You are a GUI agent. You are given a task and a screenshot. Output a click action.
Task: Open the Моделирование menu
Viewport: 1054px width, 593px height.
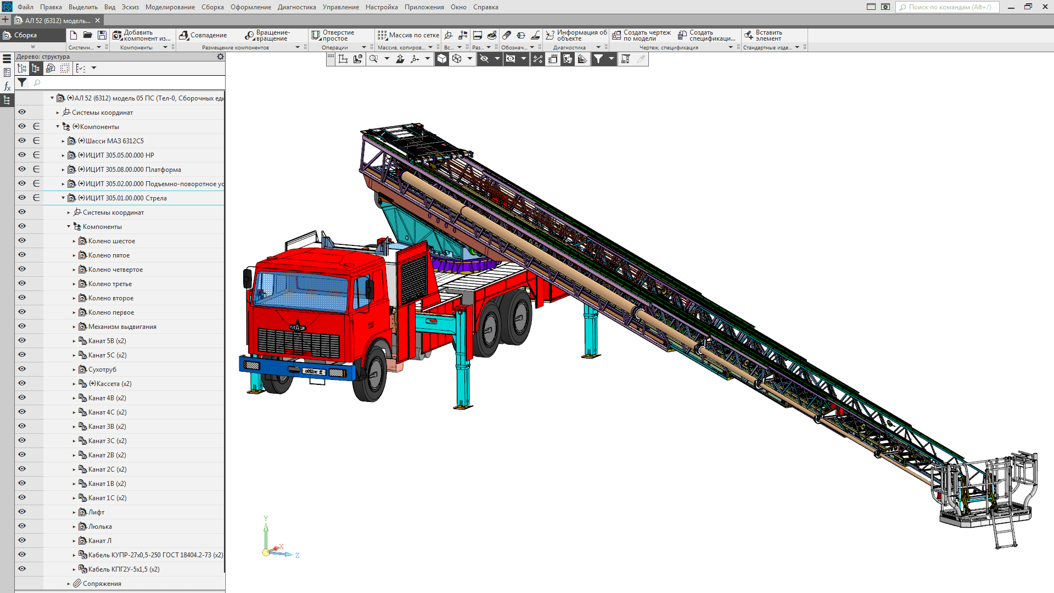(x=170, y=7)
